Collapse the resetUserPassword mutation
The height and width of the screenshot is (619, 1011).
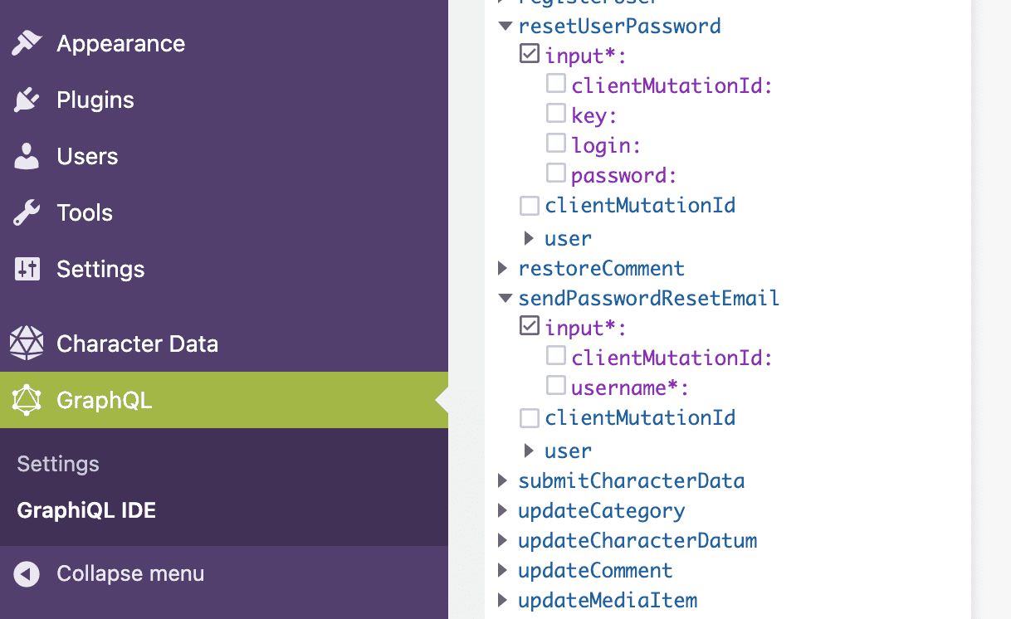pyautogui.click(x=505, y=26)
